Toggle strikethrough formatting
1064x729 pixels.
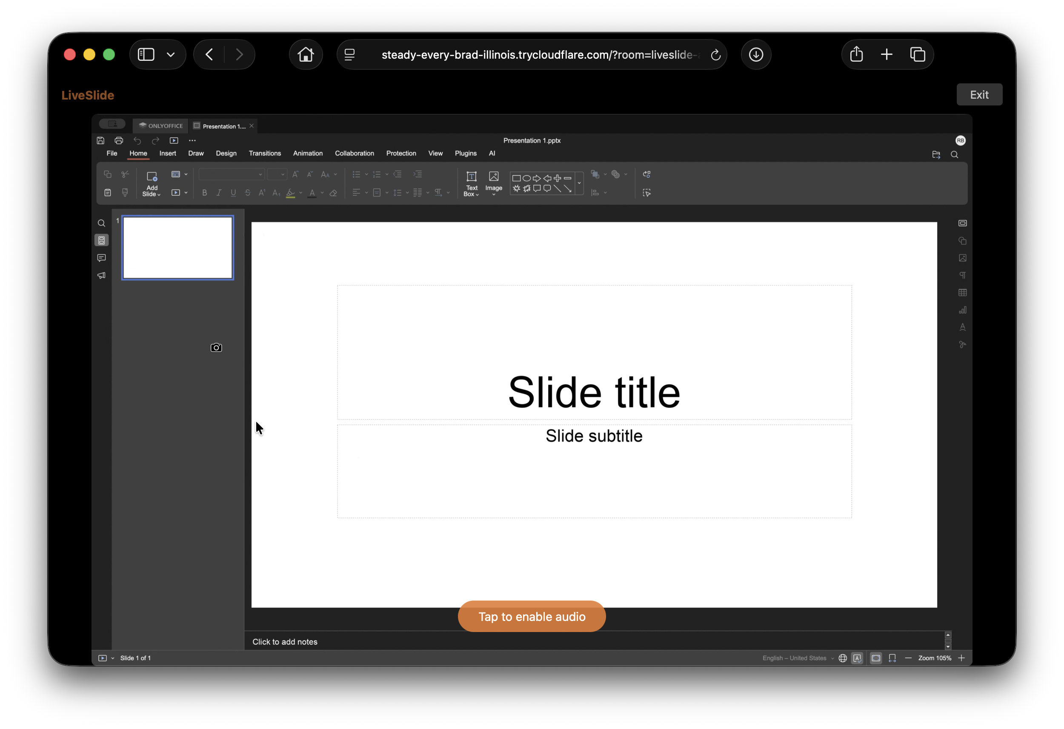(x=247, y=193)
